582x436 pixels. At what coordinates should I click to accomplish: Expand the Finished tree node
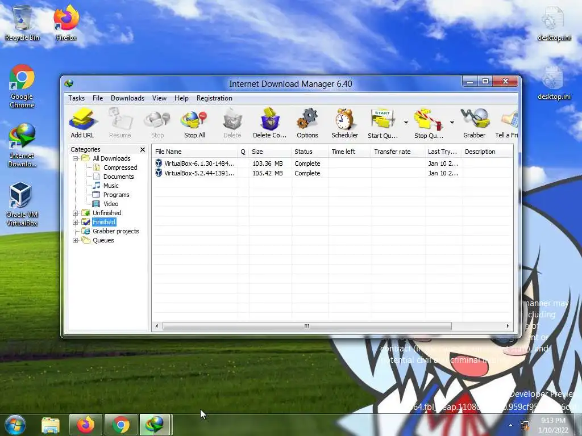(76, 222)
